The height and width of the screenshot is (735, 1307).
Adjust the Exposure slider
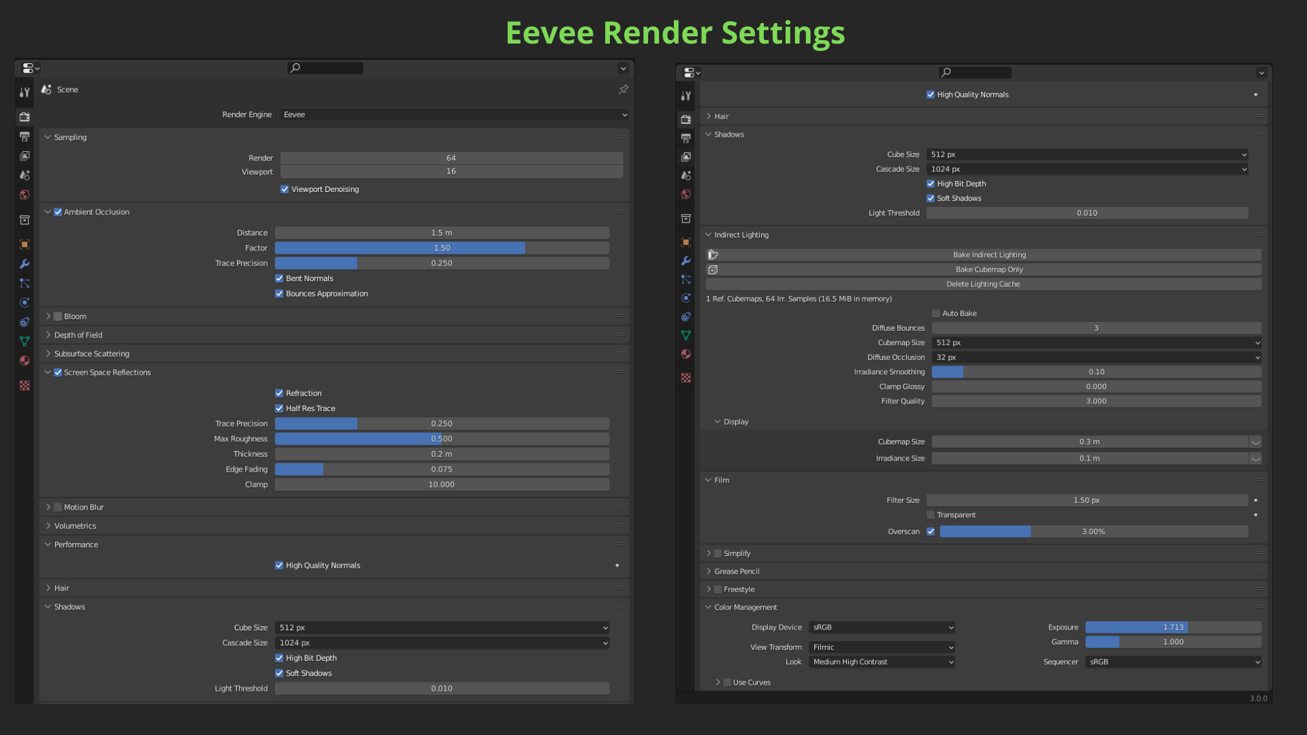point(1174,627)
